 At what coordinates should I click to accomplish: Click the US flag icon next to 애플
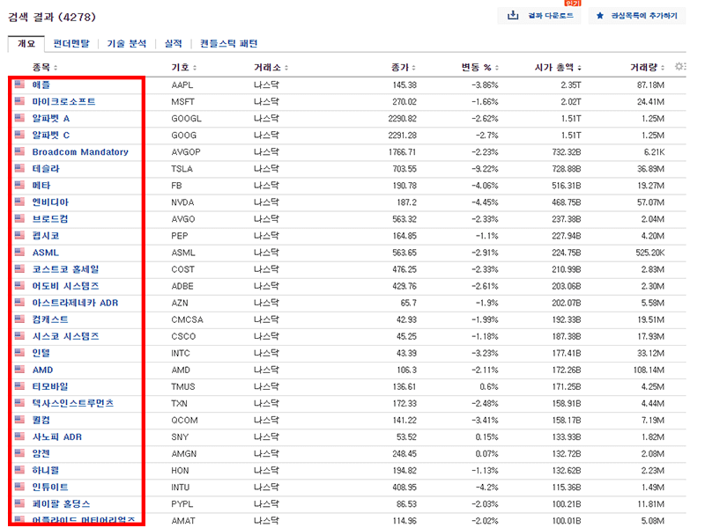pos(19,84)
